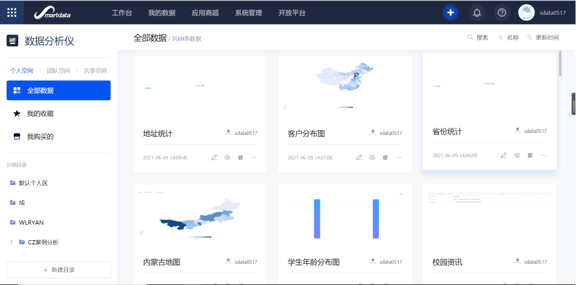Open the help question mark icon
The height and width of the screenshot is (285, 576).
pyautogui.click(x=502, y=13)
